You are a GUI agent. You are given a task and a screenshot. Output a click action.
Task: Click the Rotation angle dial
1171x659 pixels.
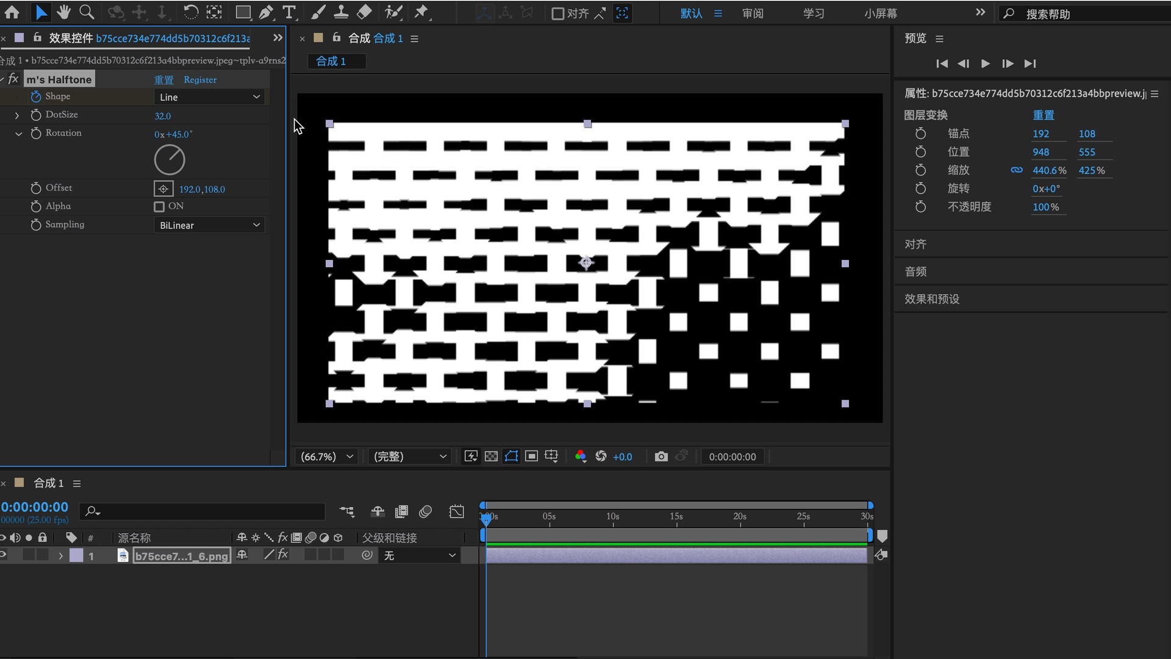pyautogui.click(x=170, y=160)
